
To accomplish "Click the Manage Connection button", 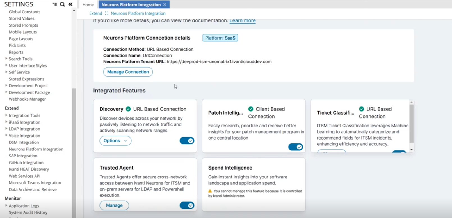I will (128, 72).
